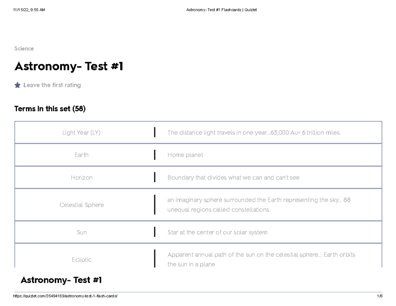Click the sticky 'Astronomy- Test #1' bottom title
Image resolution: width=396 pixels, height=306 pixels.
point(61,280)
